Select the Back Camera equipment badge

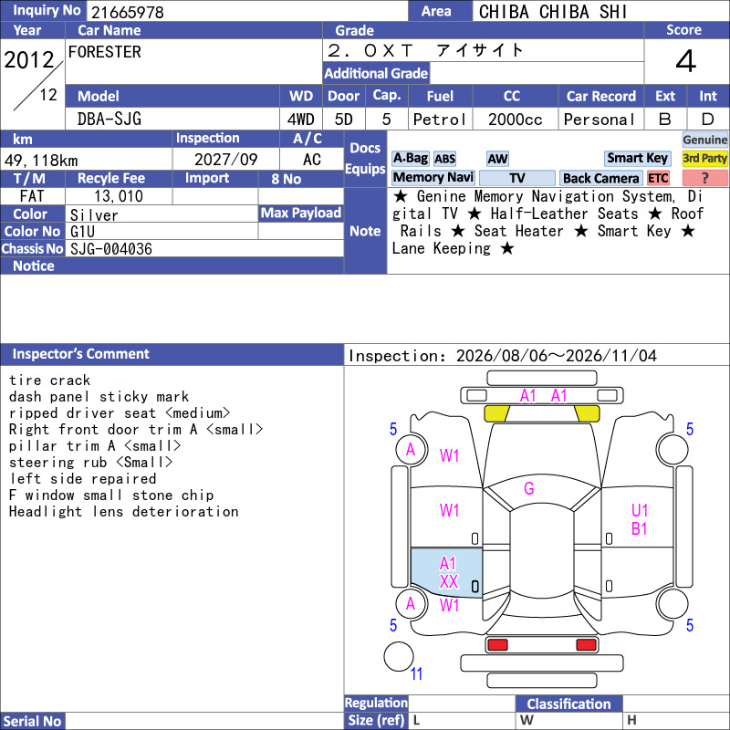[x=600, y=178]
